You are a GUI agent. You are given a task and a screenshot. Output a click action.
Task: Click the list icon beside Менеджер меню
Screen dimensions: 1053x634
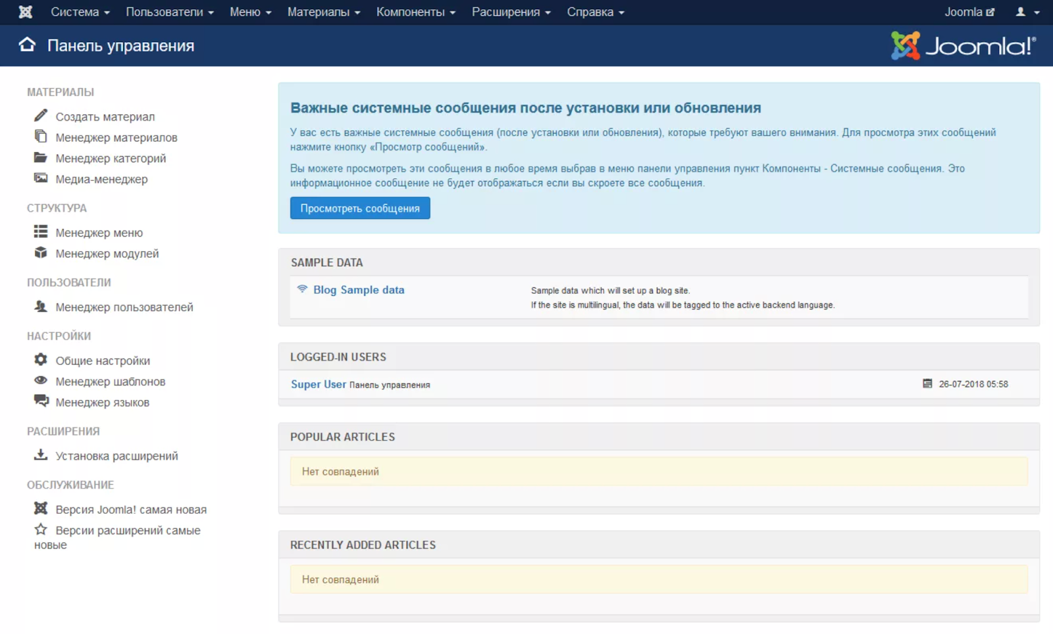(x=41, y=232)
